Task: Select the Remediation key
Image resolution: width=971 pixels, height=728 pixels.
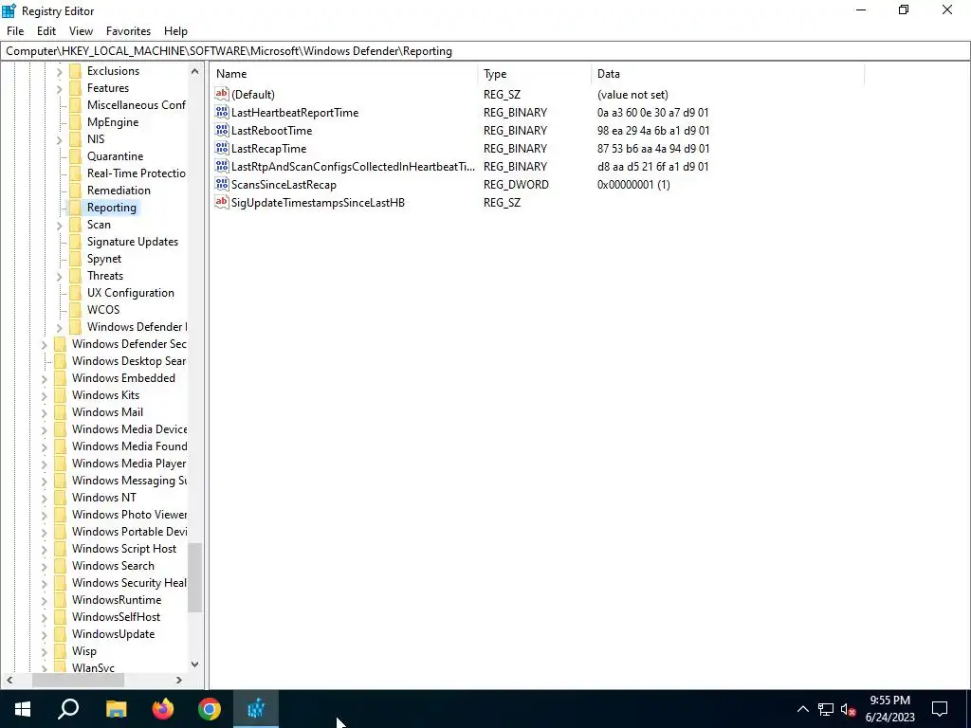Action: pyautogui.click(x=119, y=190)
